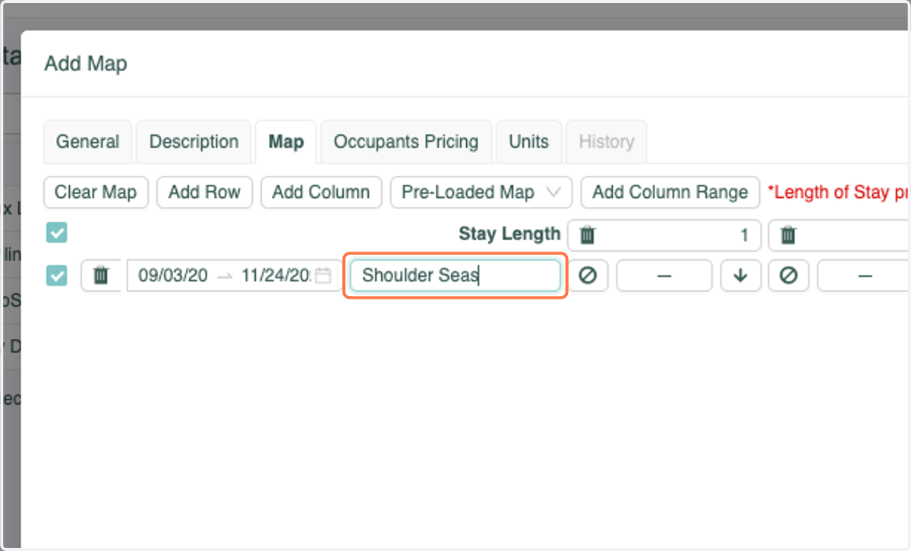Screen dimensions: 911x551
Task: Click the end date 11/24 field
Action: click(x=276, y=276)
